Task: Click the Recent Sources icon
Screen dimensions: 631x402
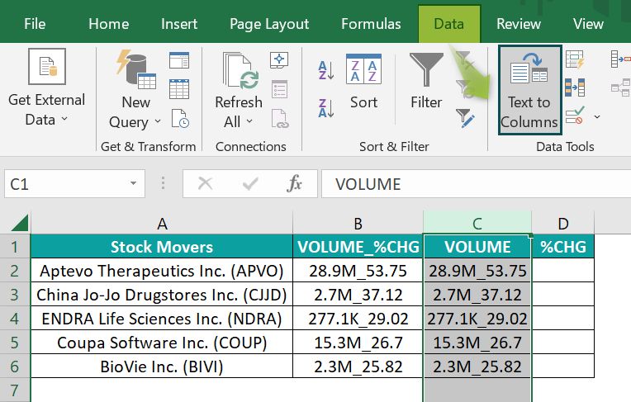Action: tap(179, 119)
